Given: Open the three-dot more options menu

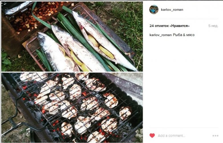Looking at the screenshot, I should point(215,136).
